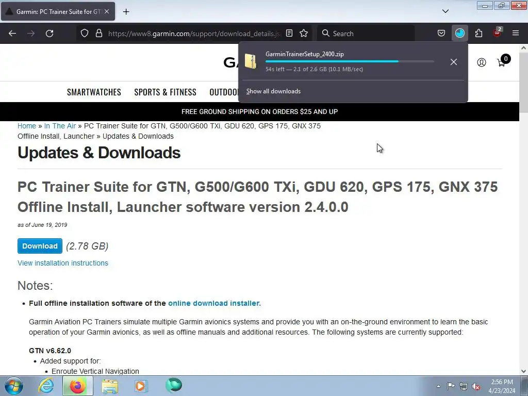Show hidden system tray icons
Image resolution: width=528 pixels, height=396 pixels.
pos(438,386)
